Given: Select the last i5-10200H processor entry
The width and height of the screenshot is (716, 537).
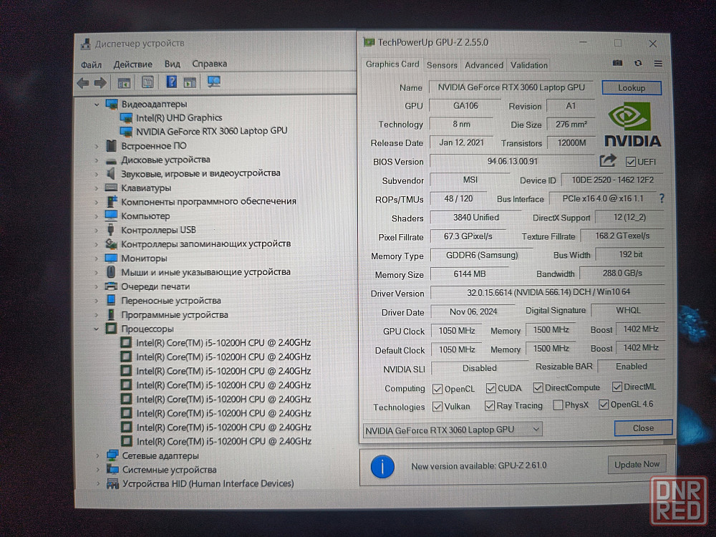Looking at the screenshot, I should (x=223, y=442).
